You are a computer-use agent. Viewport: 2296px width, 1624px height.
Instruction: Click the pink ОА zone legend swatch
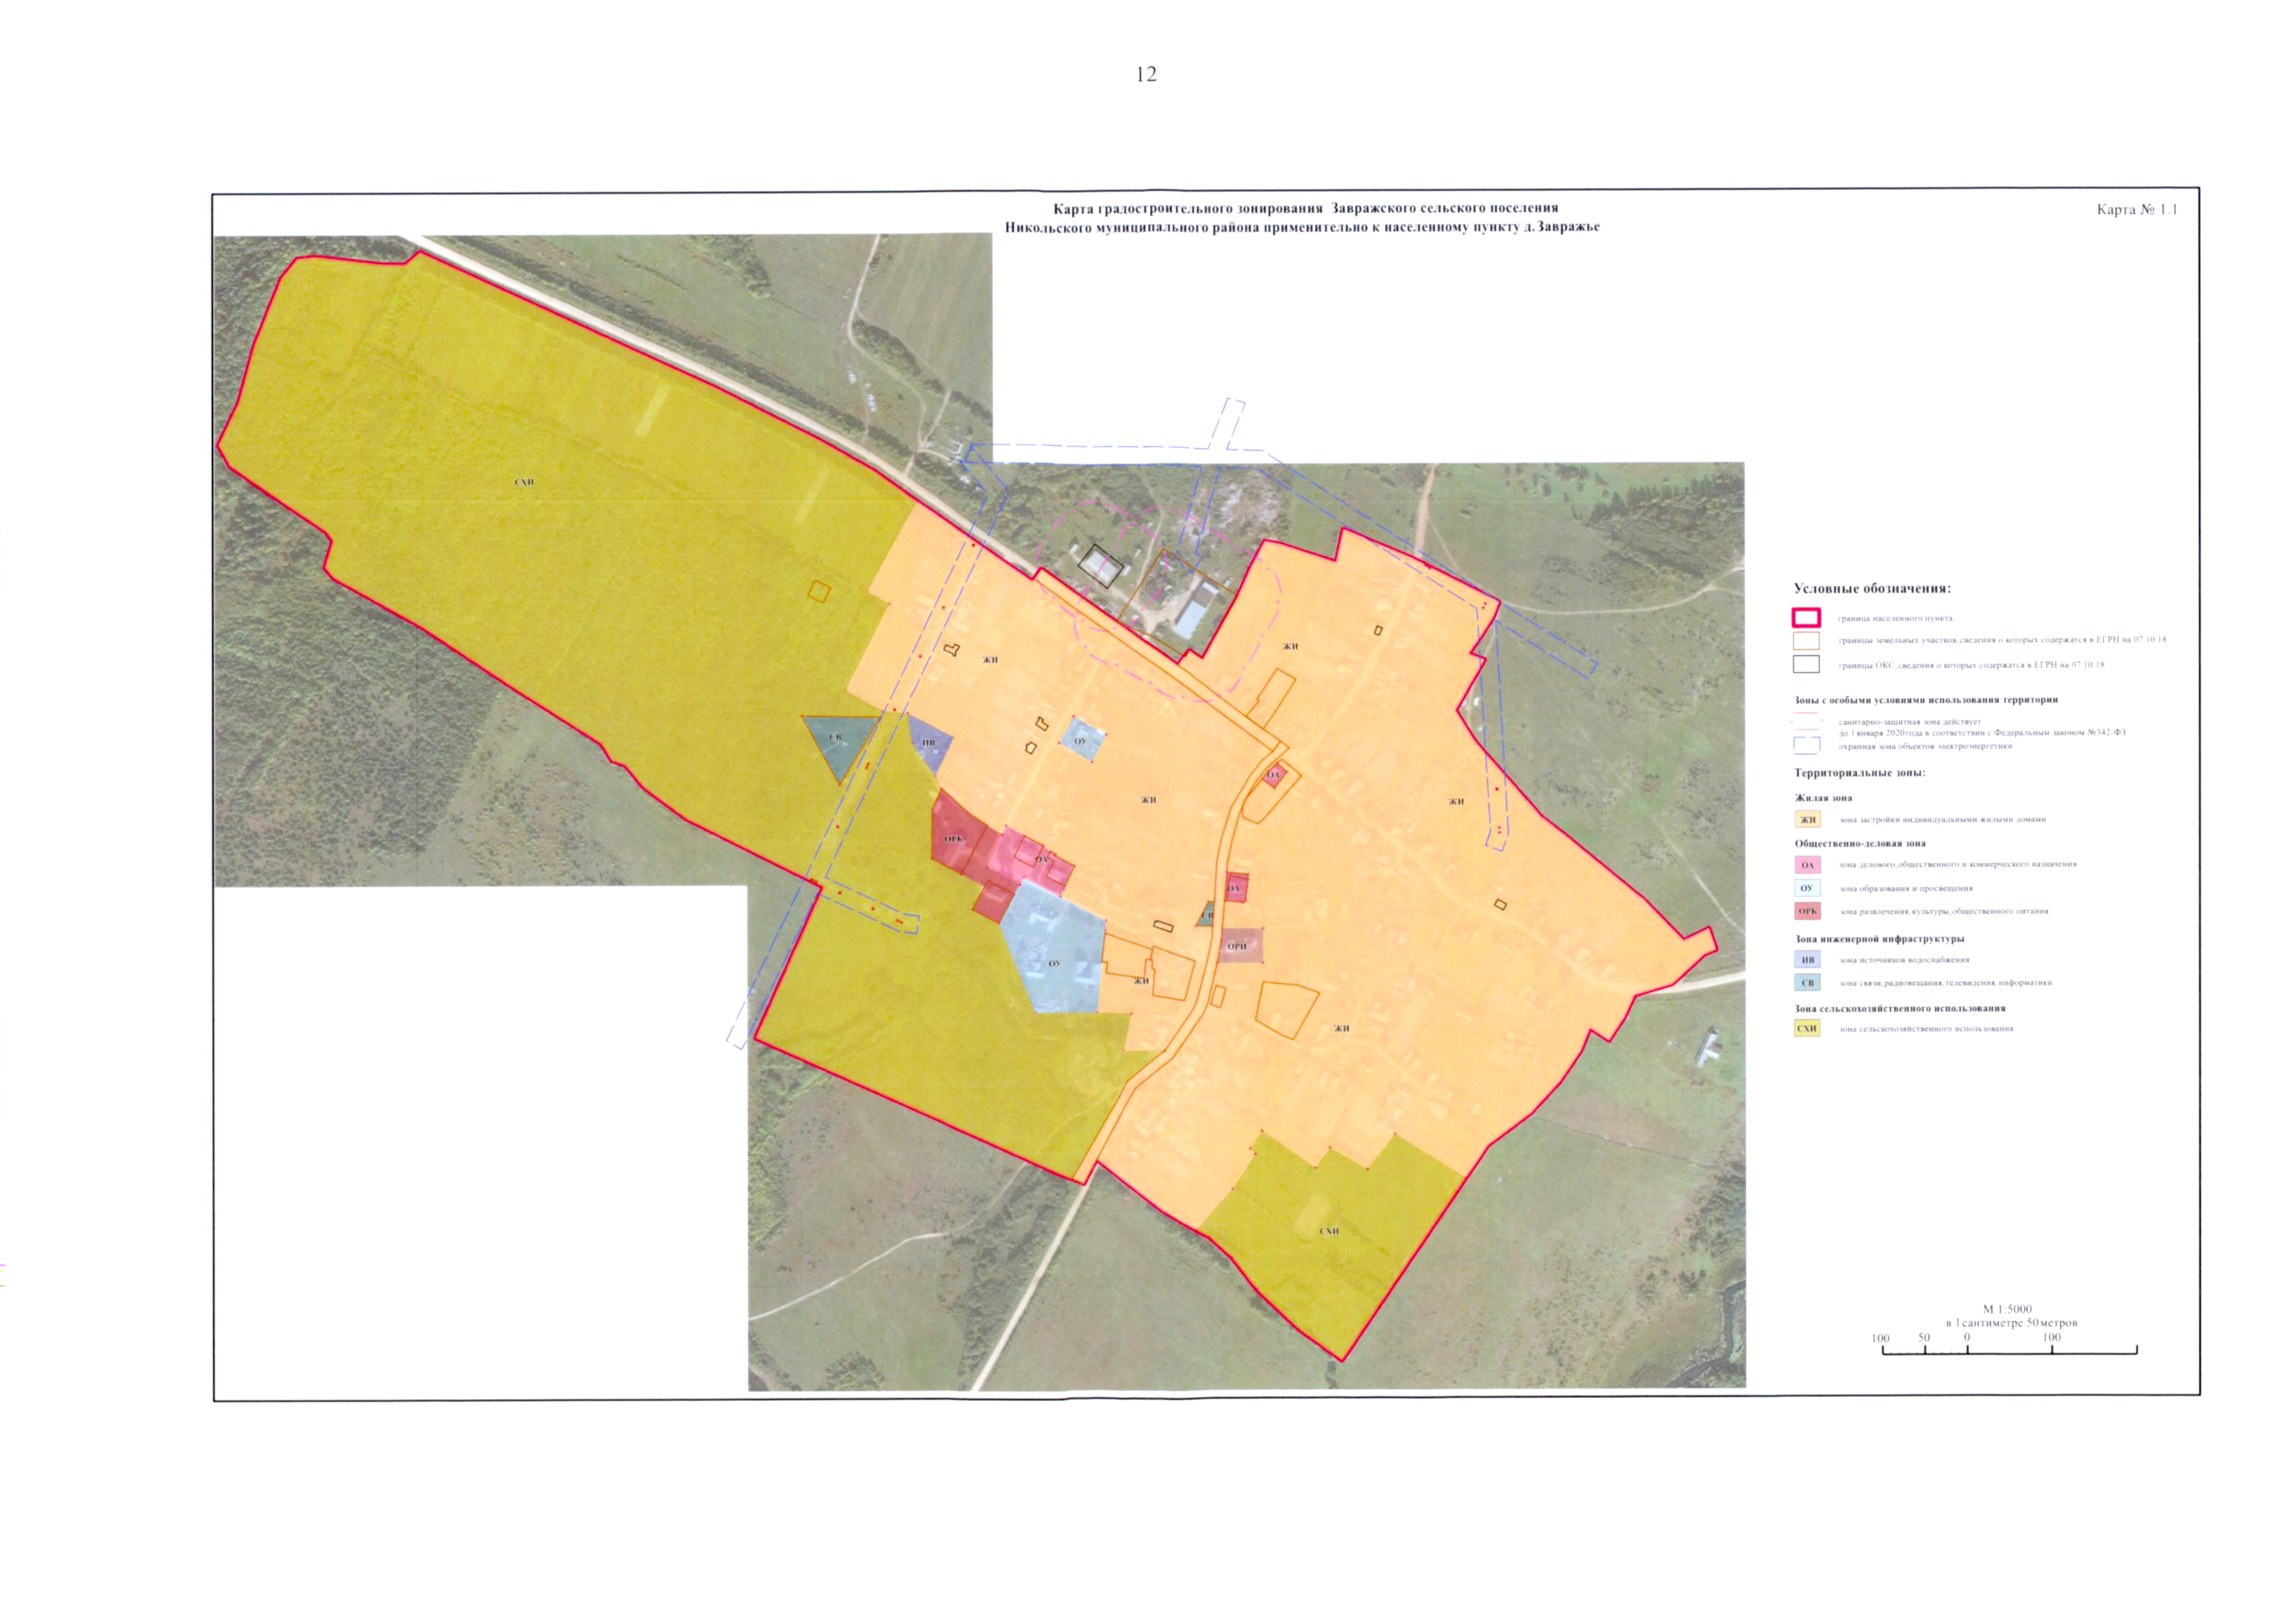1807,865
